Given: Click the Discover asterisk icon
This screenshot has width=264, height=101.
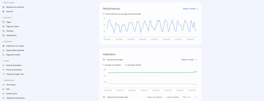Looking at the screenshot, I should [x=3, y=12].
